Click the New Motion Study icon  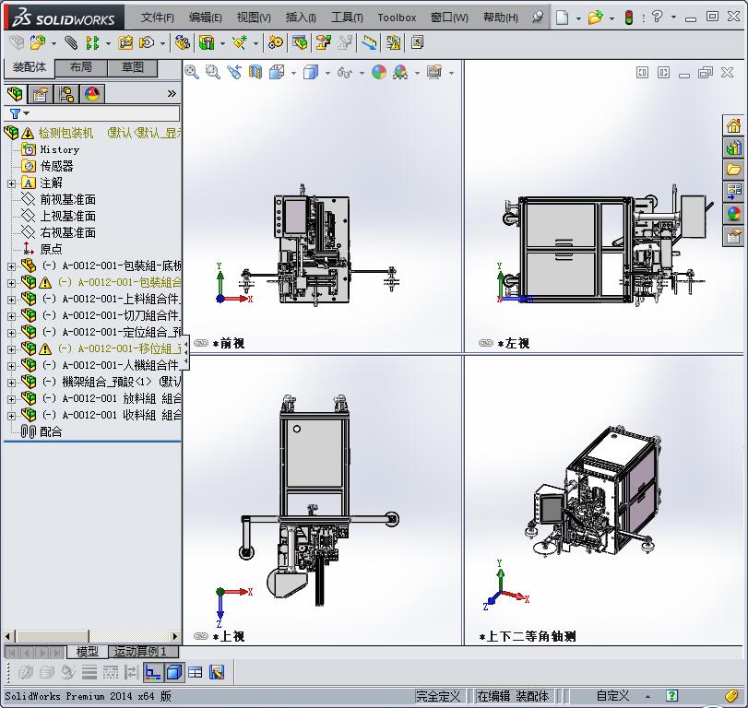point(275,43)
